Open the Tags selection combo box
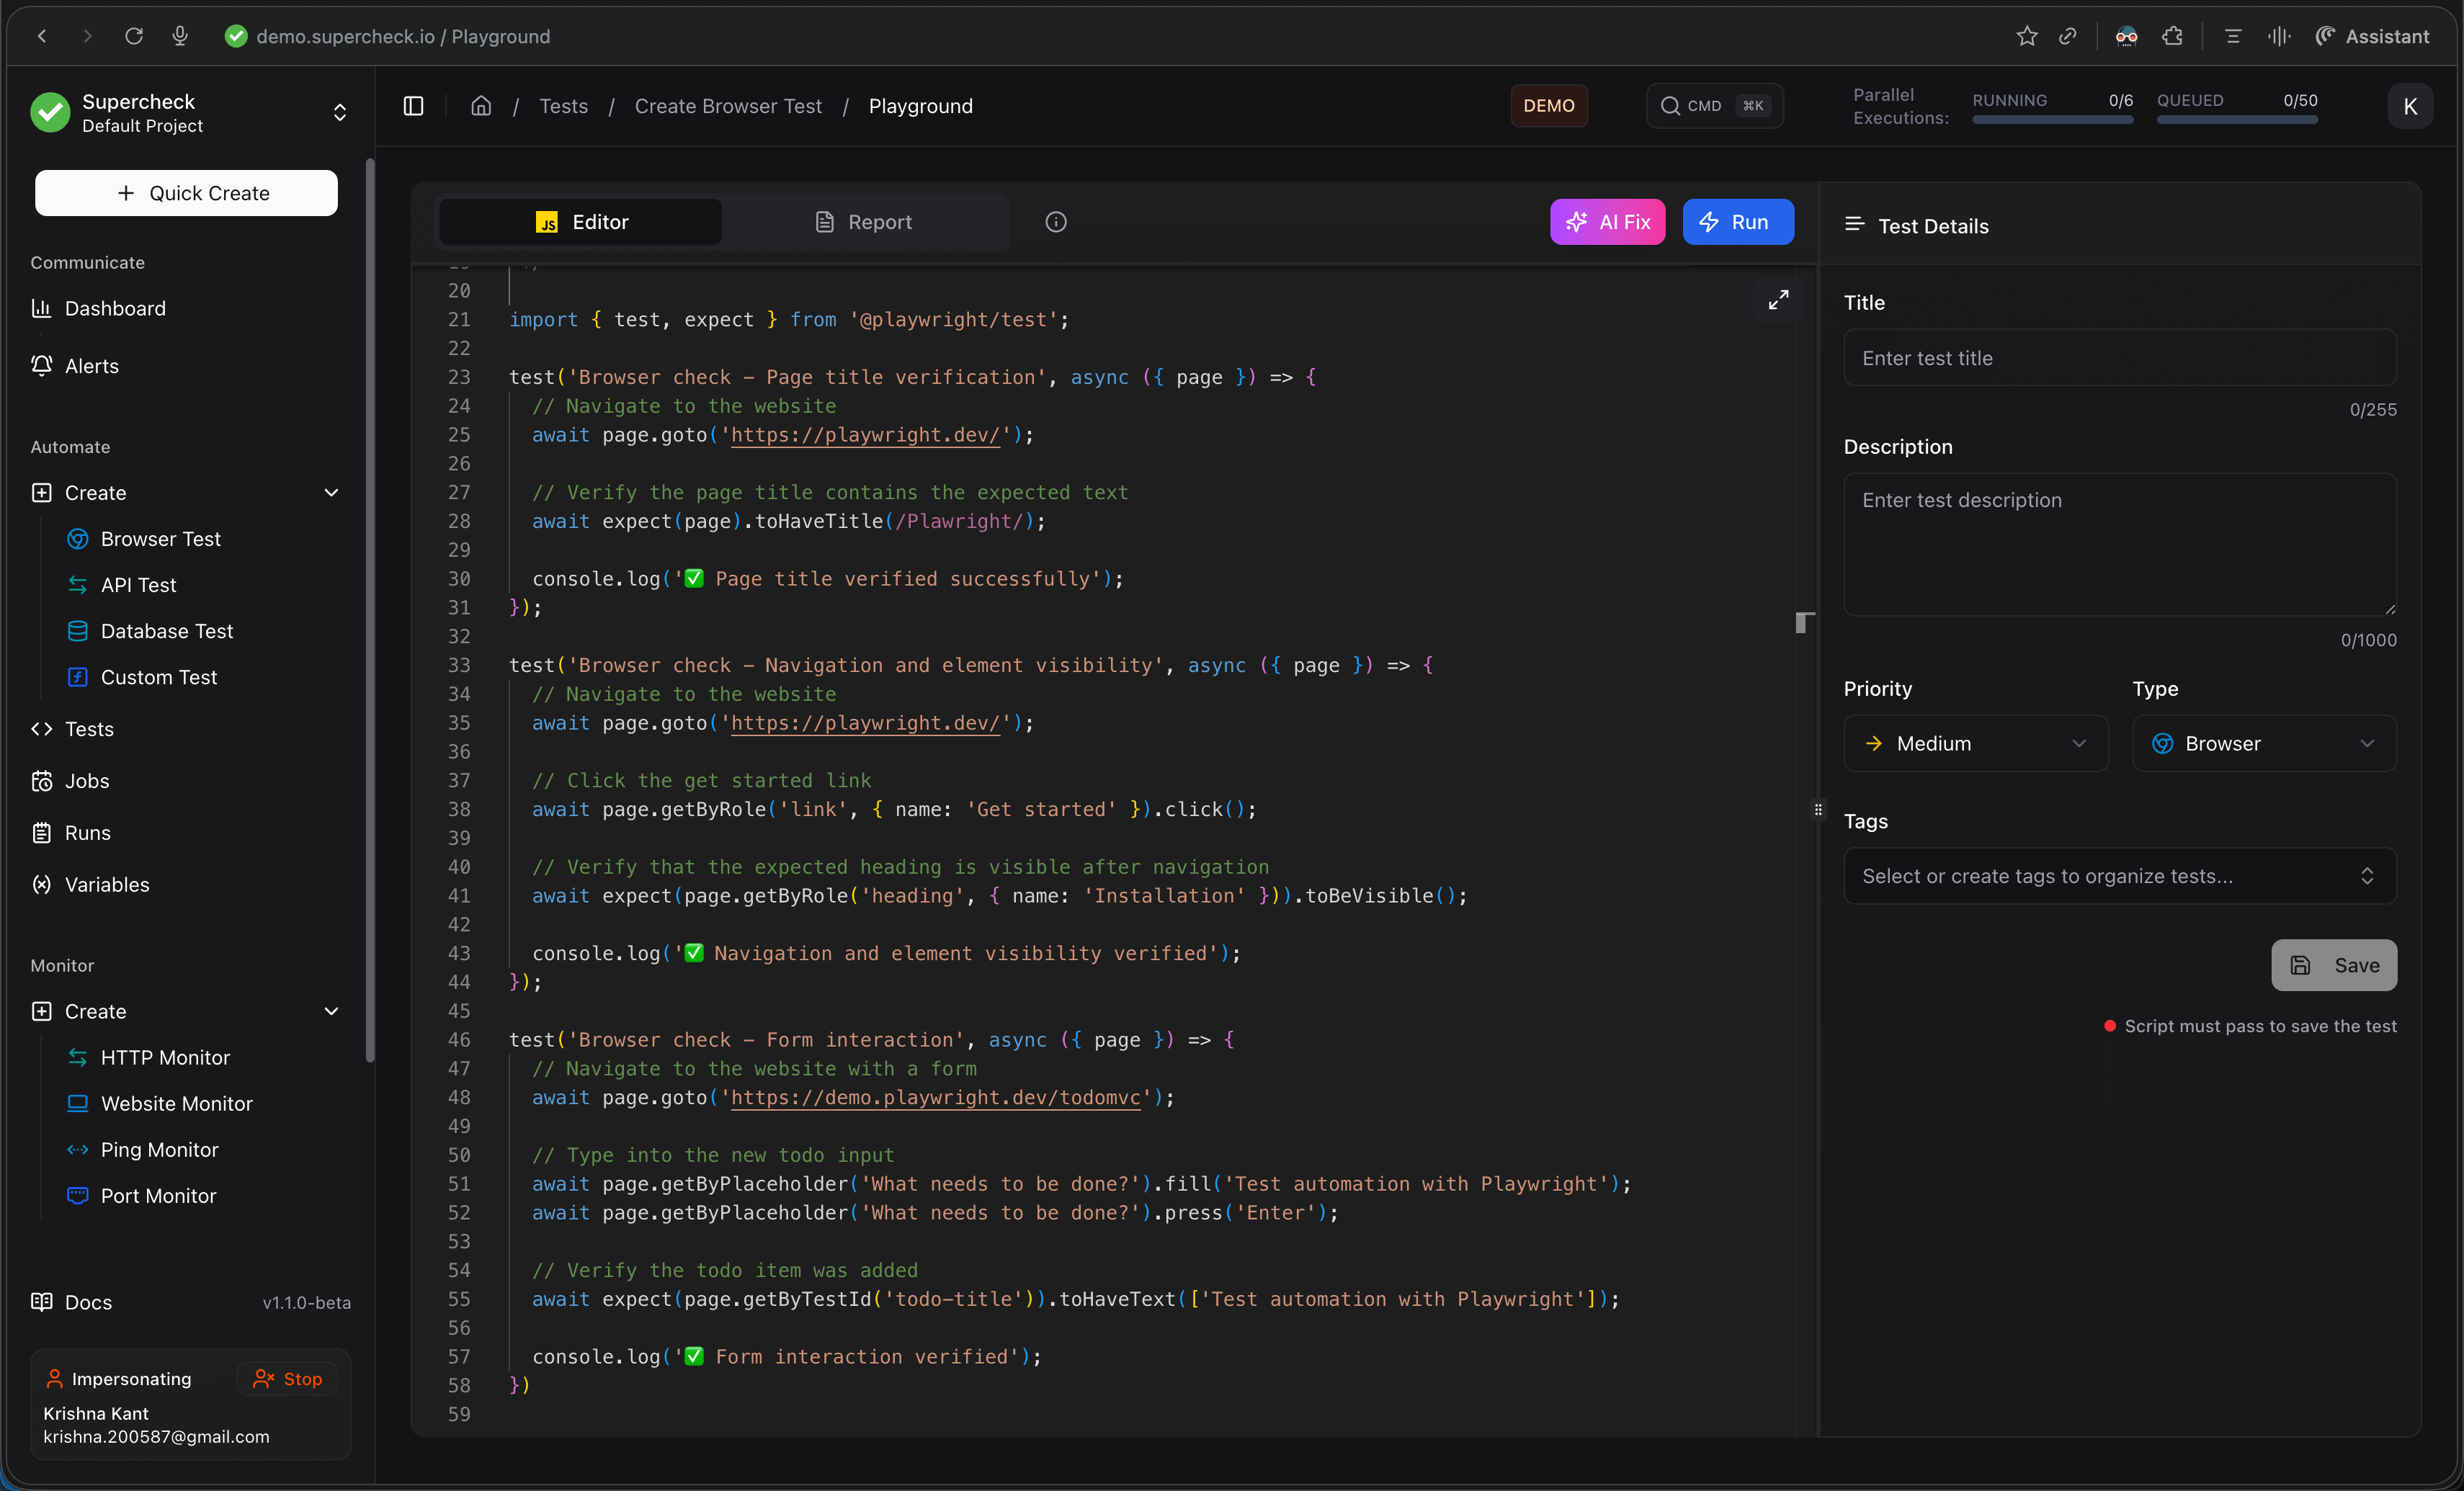The width and height of the screenshot is (2464, 1491). pos(2119,876)
